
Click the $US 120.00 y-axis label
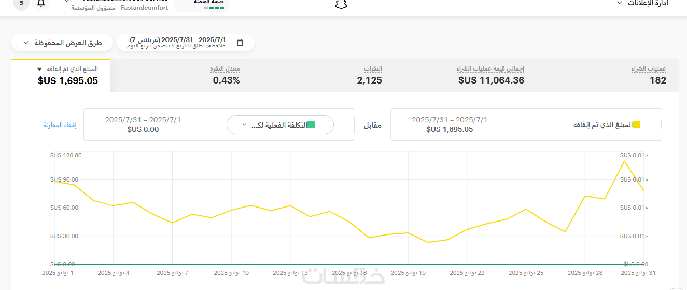[66, 155]
